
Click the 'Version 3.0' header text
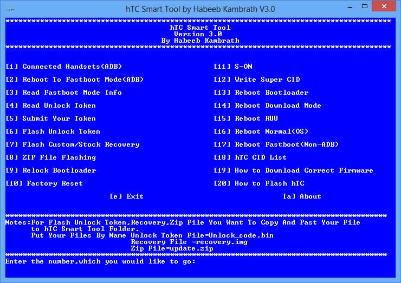pyautogui.click(x=198, y=34)
